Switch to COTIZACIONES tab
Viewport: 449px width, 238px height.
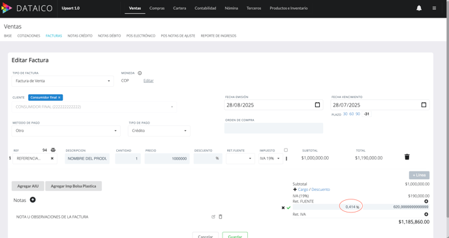pyautogui.click(x=29, y=36)
